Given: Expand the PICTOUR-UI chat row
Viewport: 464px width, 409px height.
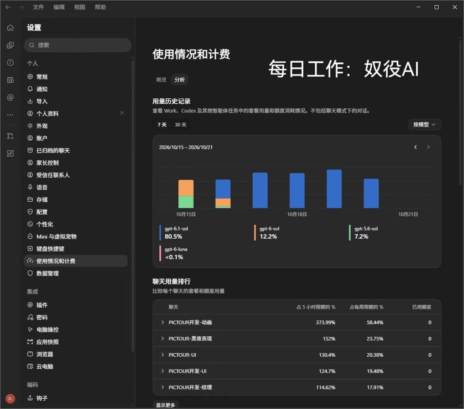Looking at the screenshot, I should coord(163,355).
